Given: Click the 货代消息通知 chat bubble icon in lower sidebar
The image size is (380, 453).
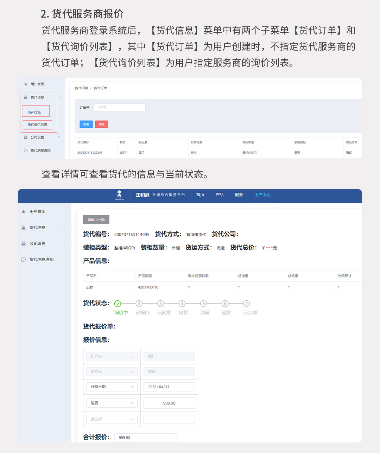Looking at the screenshot, I should coord(24,260).
